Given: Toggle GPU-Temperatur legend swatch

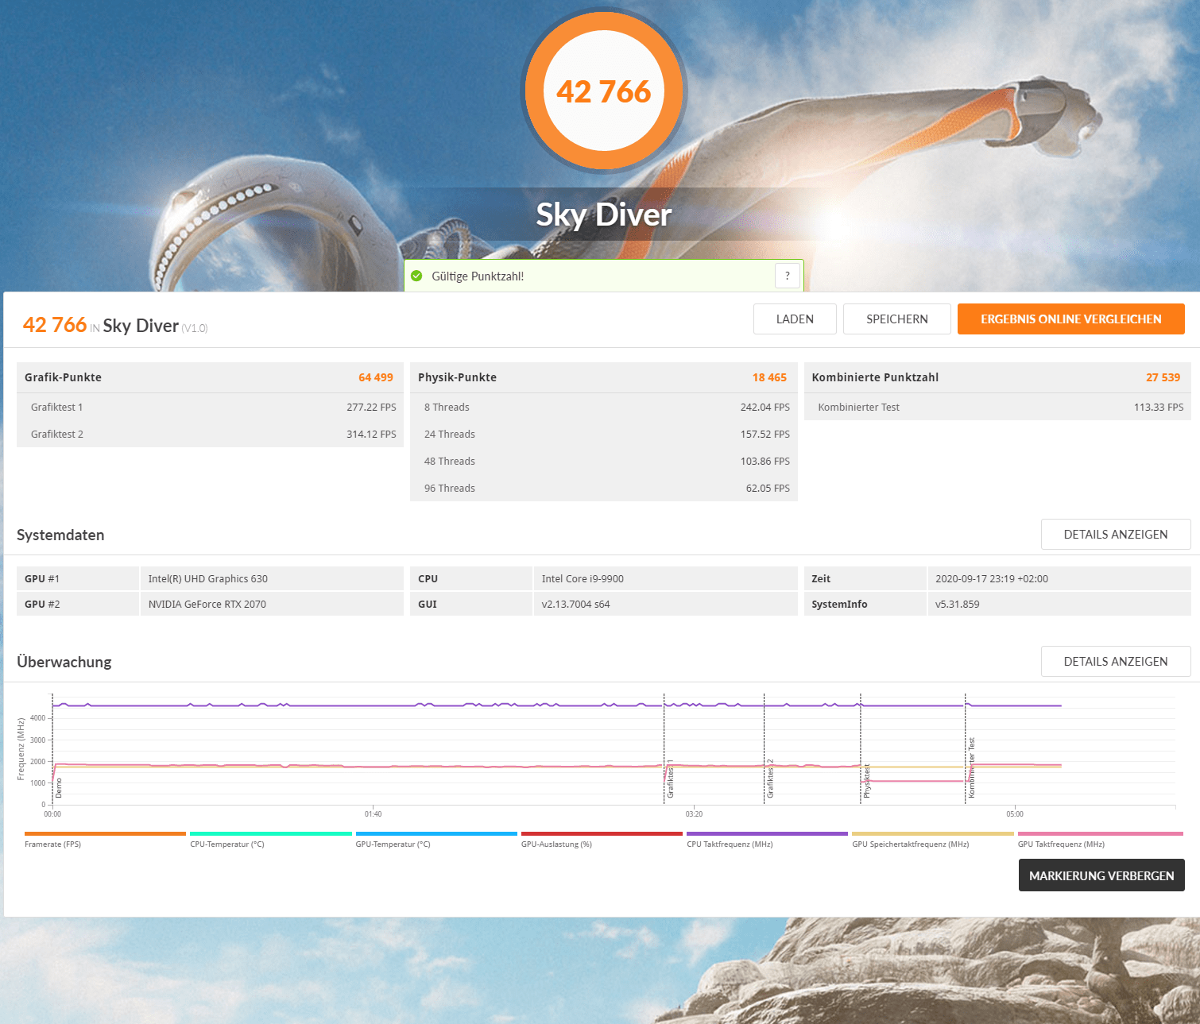Looking at the screenshot, I should coord(436,834).
